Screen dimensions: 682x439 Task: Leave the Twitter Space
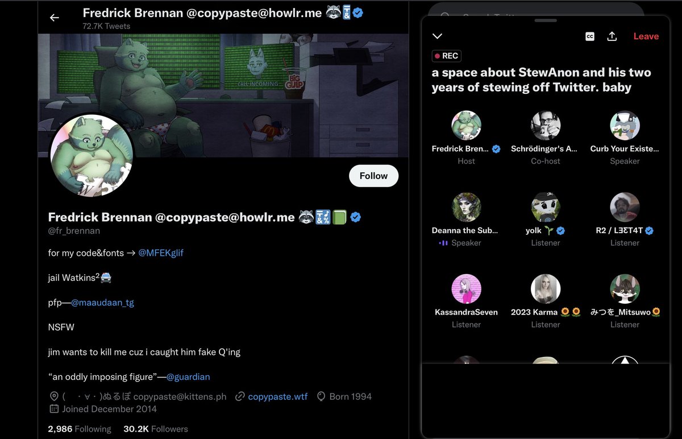(x=646, y=36)
